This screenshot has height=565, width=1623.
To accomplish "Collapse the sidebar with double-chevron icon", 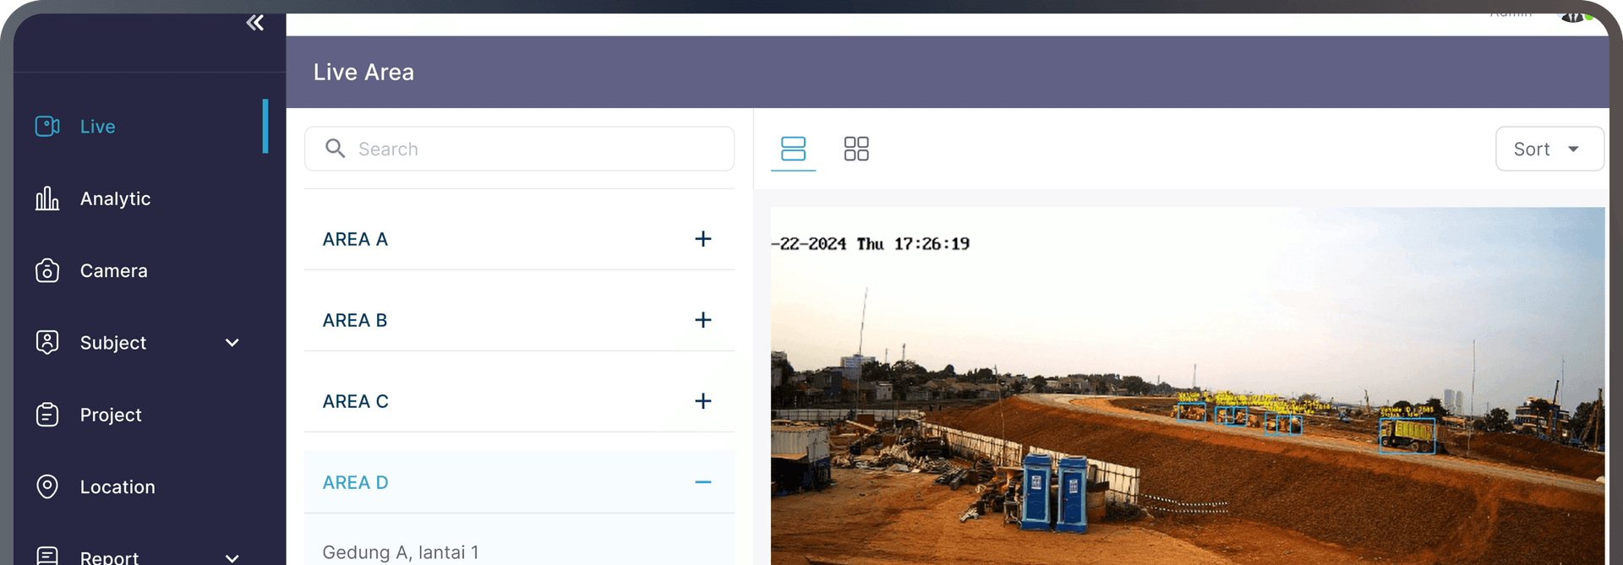I will click(x=254, y=23).
